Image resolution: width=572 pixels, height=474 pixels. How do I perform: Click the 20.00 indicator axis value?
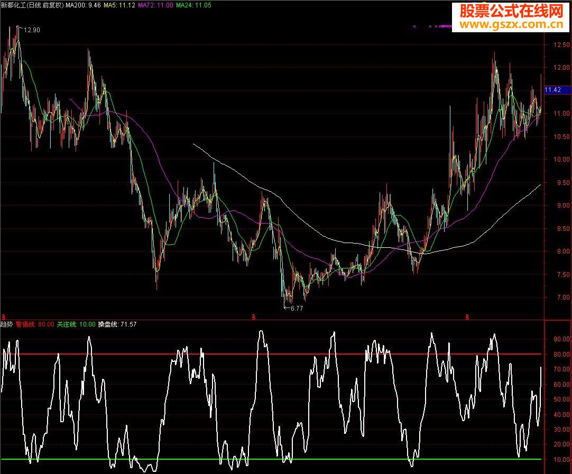click(x=561, y=444)
